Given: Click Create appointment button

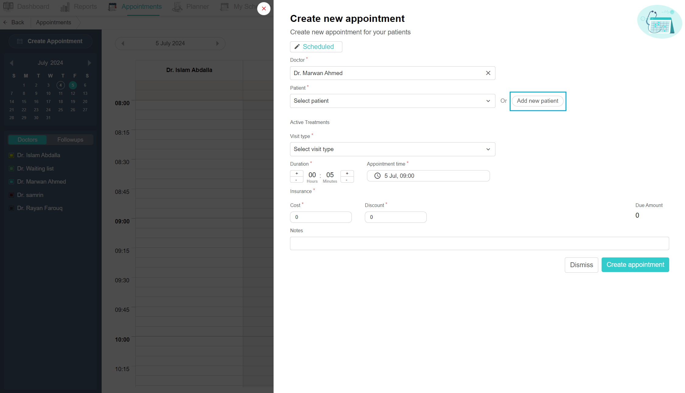Looking at the screenshot, I should coord(635,265).
